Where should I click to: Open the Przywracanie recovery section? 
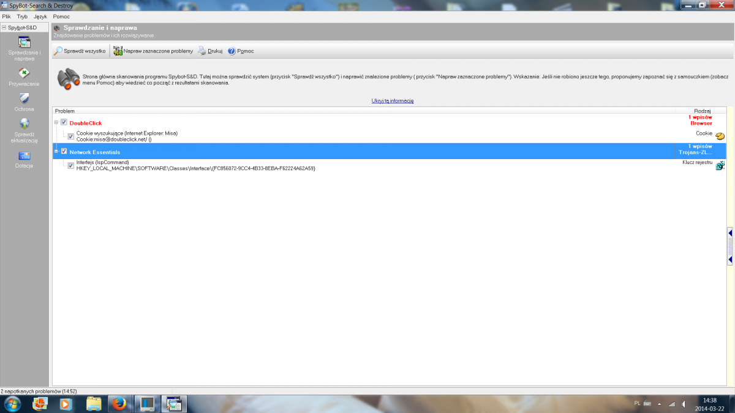click(x=24, y=77)
